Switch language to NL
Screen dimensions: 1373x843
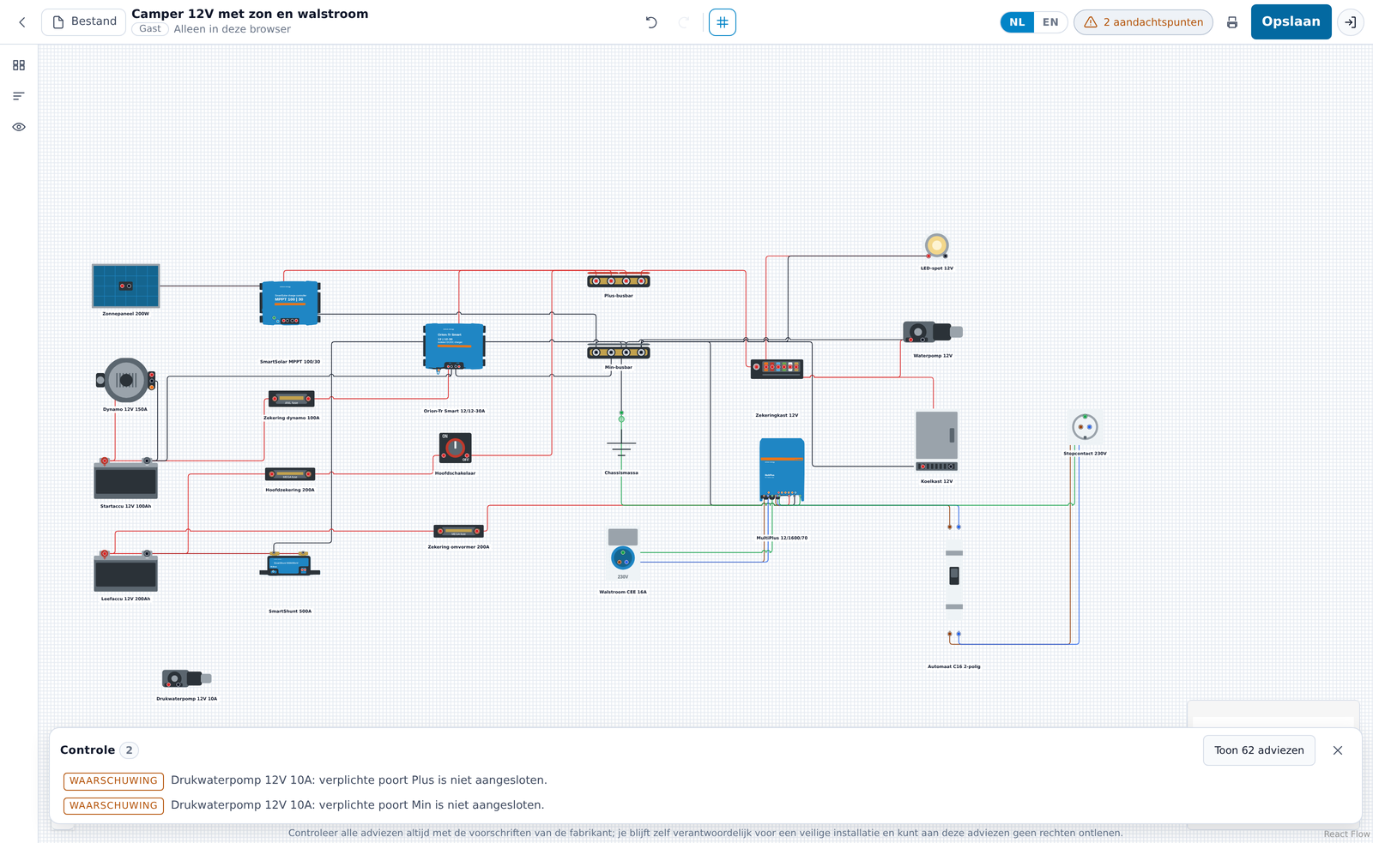[1017, 22]
